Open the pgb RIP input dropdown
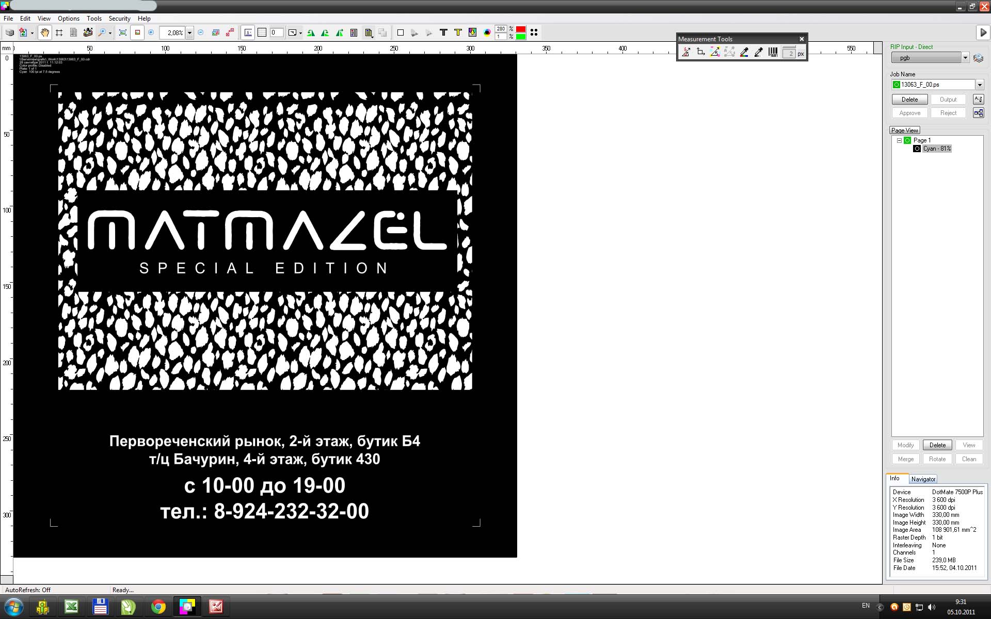Screen dimensions: 991x619 pos(965,58)
